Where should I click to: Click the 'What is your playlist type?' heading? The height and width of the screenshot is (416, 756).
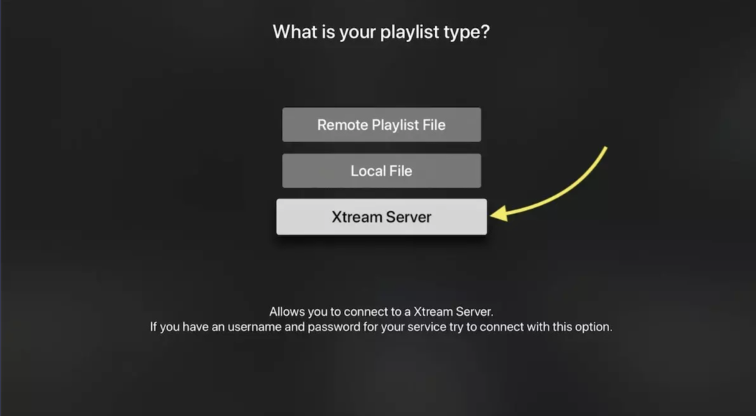[x=382, y=32]
